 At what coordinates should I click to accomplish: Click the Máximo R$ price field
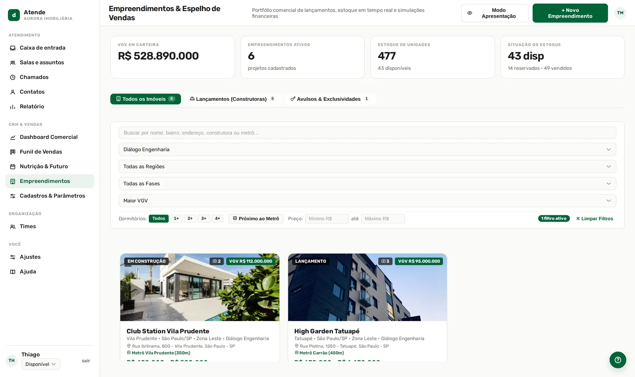tap(383, 219)
